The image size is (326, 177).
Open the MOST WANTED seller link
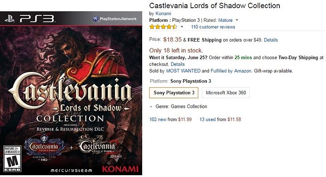[x=183, y=71]
